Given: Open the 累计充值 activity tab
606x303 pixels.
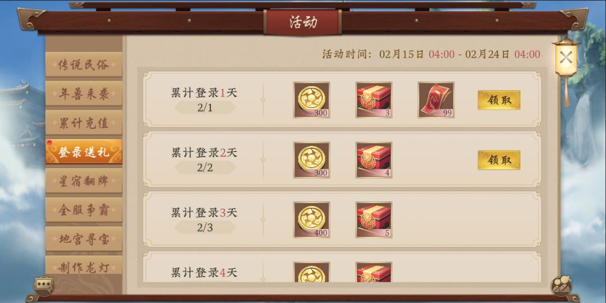Looking at the screenshot, I should coord(84,122).
